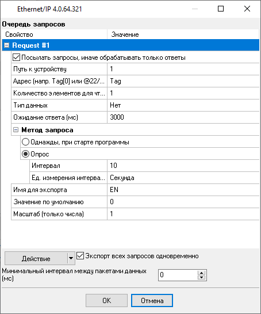Select the Опрос radio button
Viewport: 261px width, 314px height.
25,154
